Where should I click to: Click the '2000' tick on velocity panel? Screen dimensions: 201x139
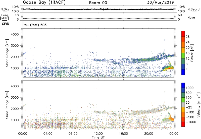tap(15, 109)
